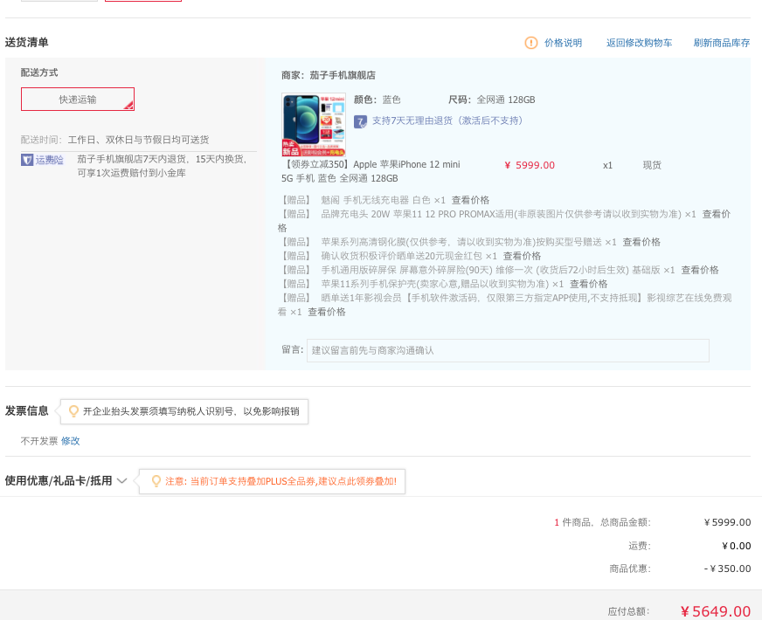This screenshot has width=762, height=620.
Task: Click the 颜色: 蓝色 label
Action: pyautogui.click(x=378, y=100)
